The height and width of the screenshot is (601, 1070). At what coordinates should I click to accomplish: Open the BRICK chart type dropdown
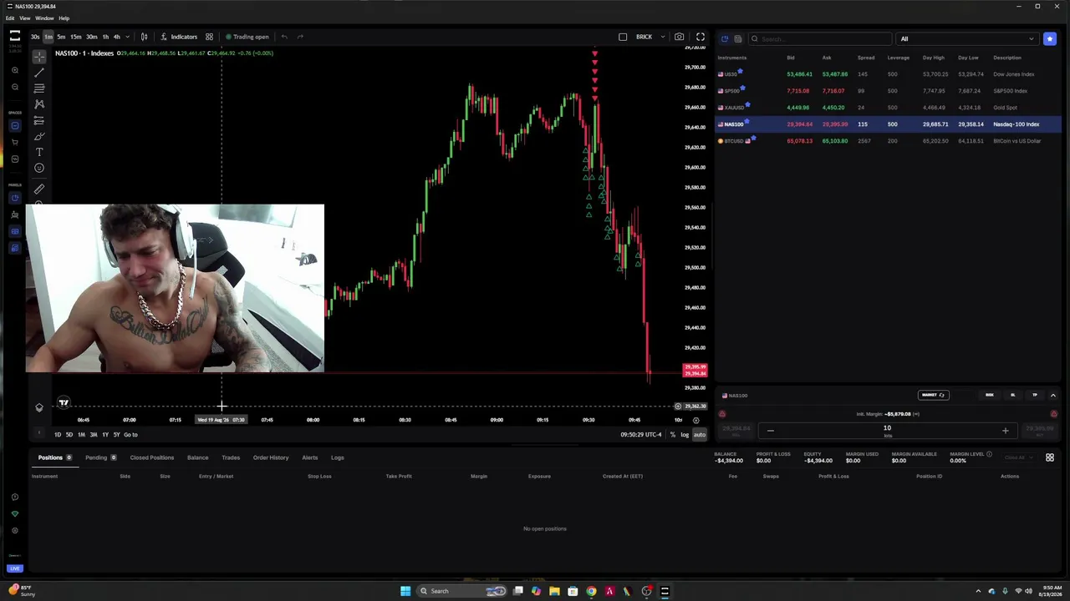[650, 37]
